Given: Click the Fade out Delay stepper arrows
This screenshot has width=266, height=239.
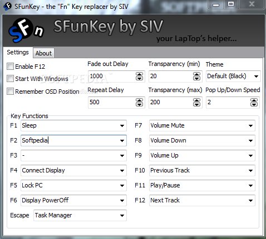Looking at the screenshot, I should point(139,76).
